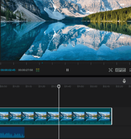Open the Original aspect ratio option
Screen dimensions: 131x139
coord(121,70)
